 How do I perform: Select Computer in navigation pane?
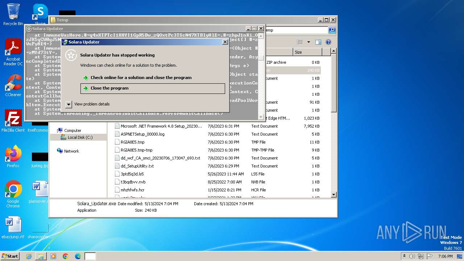pyautogui.click(x=72, y=130)
